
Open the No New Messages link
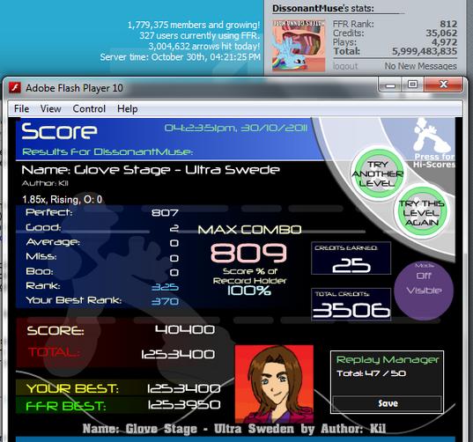420,66
